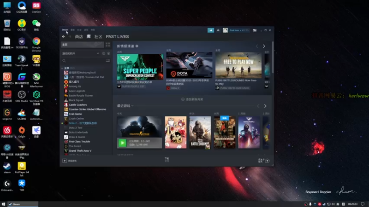Click the 添加新架列架 add shelf button
The width and height of the screenshot is (369, 207).
pos(192,99)
